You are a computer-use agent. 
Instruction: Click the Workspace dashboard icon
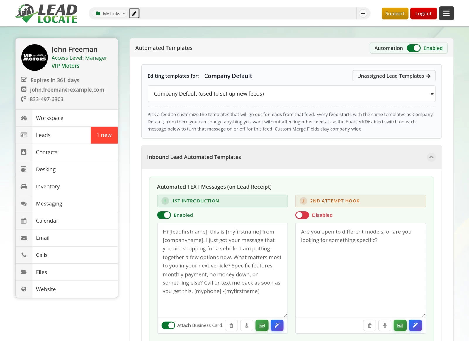point(24,118)
